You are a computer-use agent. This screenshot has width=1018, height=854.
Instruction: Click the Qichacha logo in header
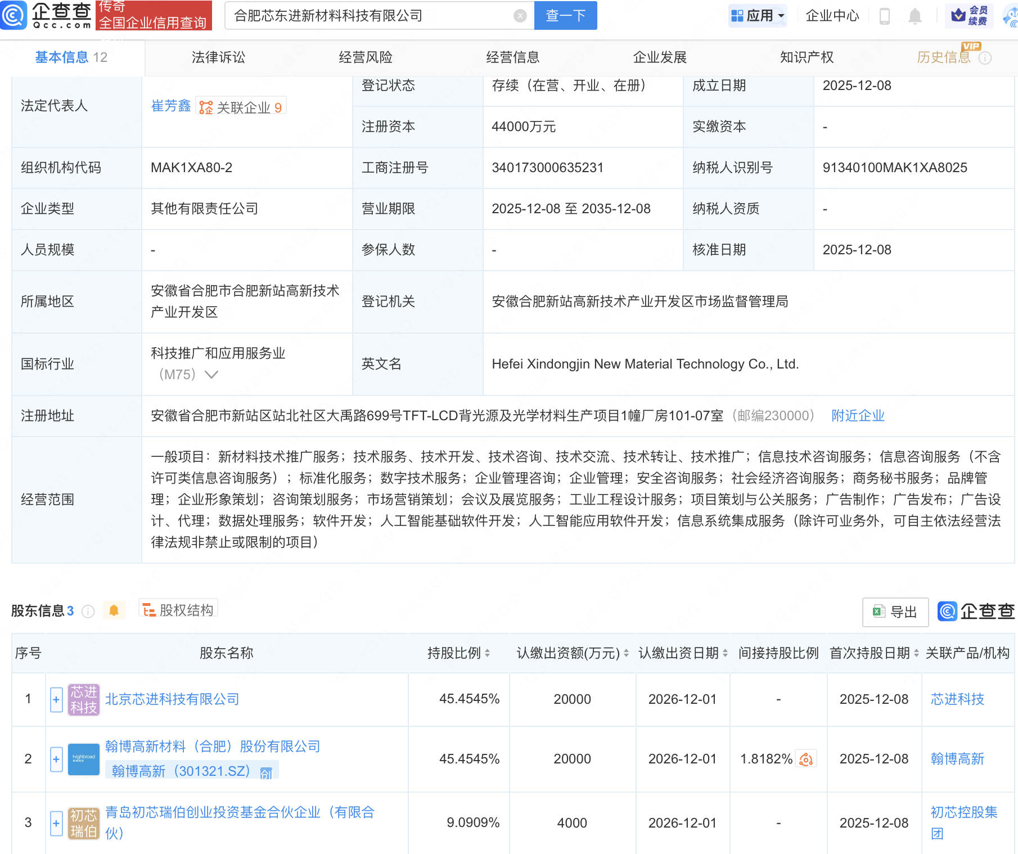pyautogui.click(x=46, y=15)
